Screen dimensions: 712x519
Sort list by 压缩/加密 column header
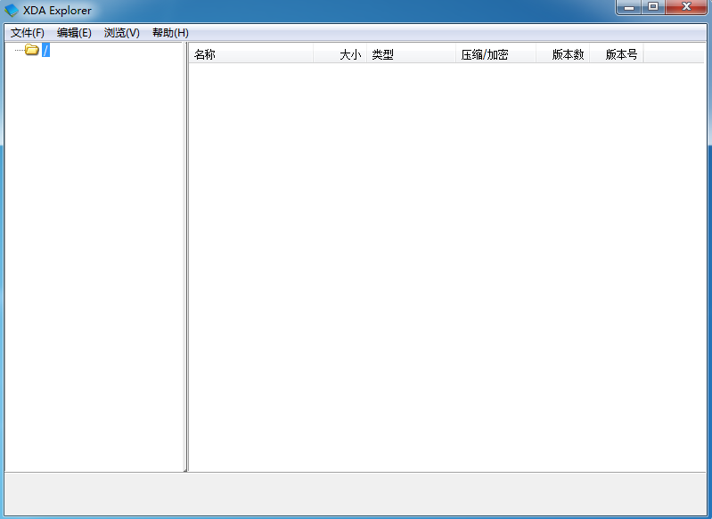(495, 54)
